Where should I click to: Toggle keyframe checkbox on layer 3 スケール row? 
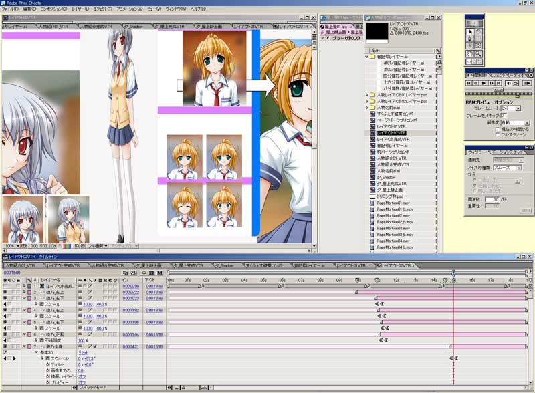point(9,304)
